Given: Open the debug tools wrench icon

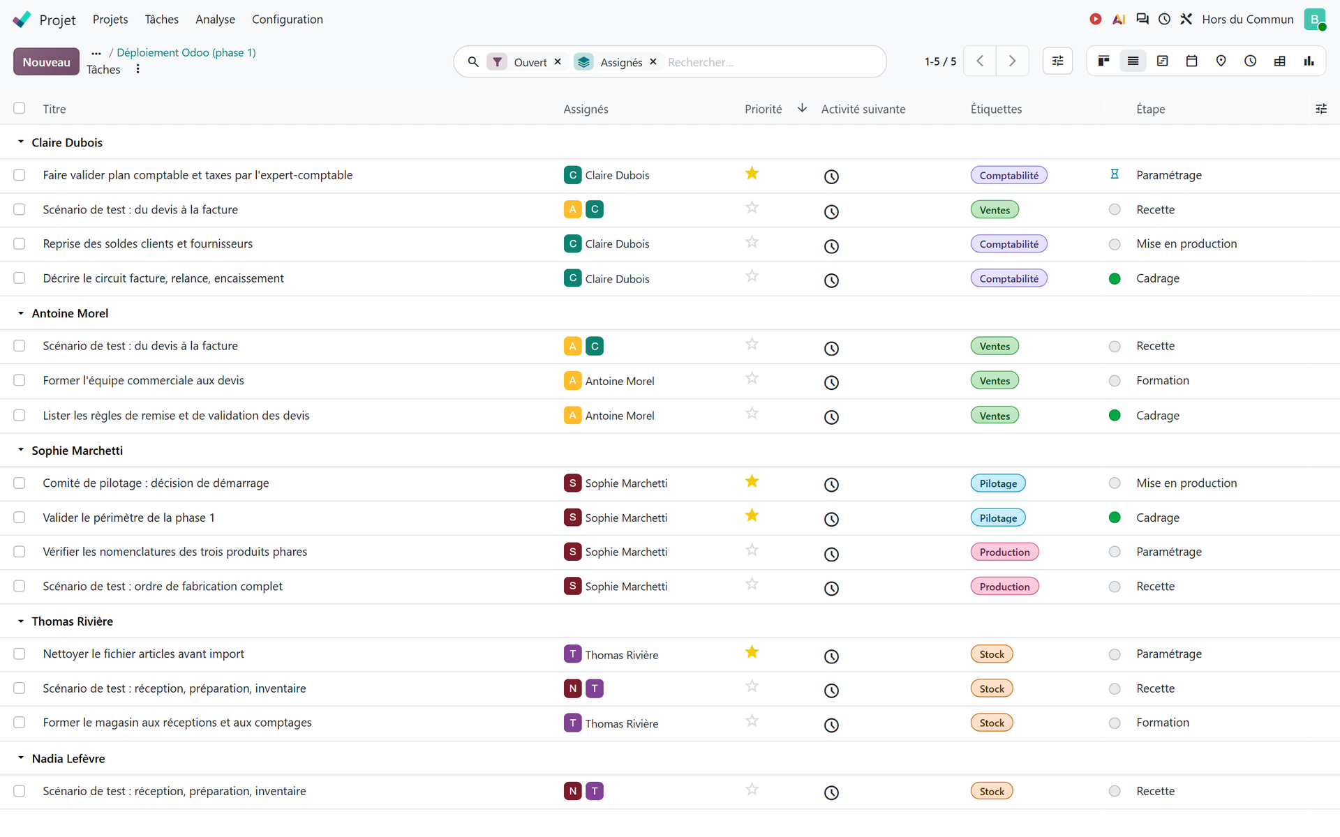Looking at the screenshot, I should click(x=1186, y=20).
